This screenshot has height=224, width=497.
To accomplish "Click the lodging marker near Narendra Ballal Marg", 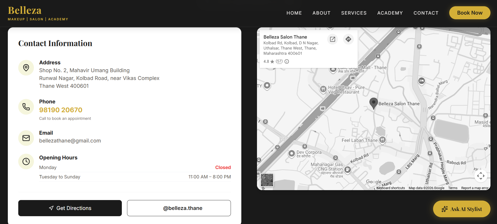I will (x=422, y=81).
